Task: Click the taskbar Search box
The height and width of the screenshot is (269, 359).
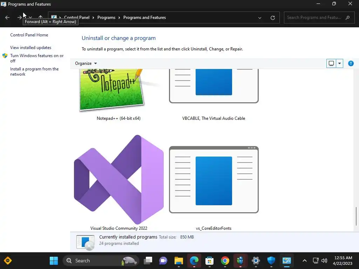Action: pos(101,261)
